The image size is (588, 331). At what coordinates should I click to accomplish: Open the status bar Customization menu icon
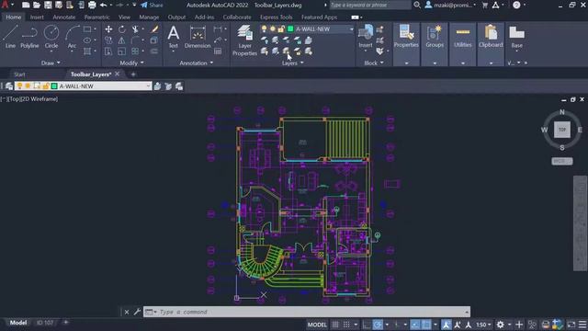click(x=582, y=325)
